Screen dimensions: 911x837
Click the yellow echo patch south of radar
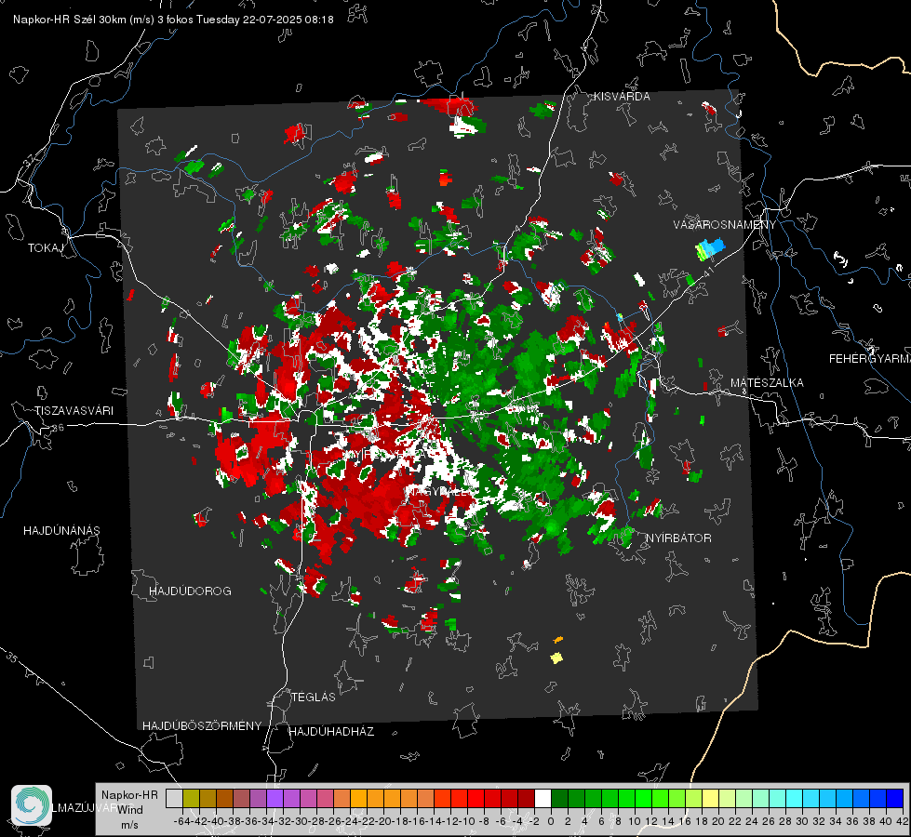[556, 658]
